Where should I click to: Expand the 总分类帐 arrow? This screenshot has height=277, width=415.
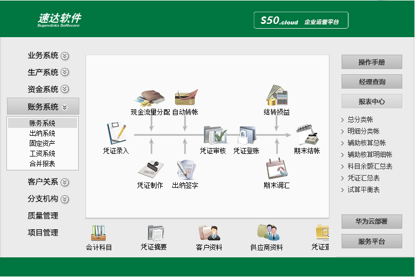343,120
